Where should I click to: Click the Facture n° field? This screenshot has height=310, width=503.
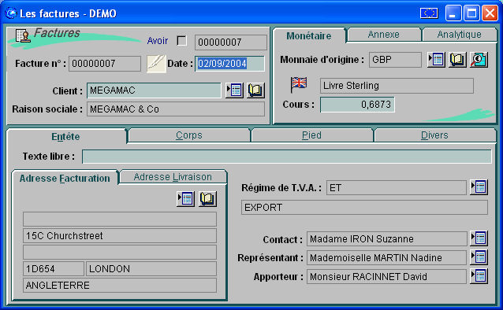pyautogui.click(x=105, y=64)
